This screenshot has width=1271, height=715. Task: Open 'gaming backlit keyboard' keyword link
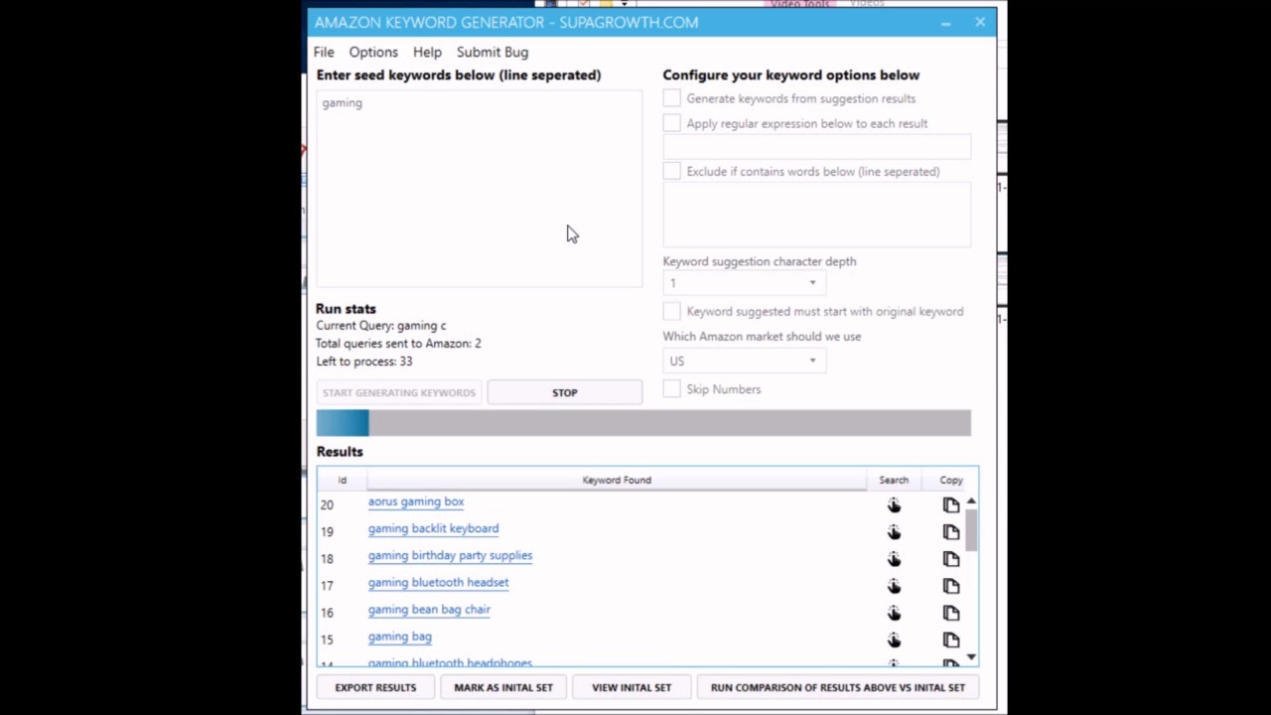[x=433, y=529]
